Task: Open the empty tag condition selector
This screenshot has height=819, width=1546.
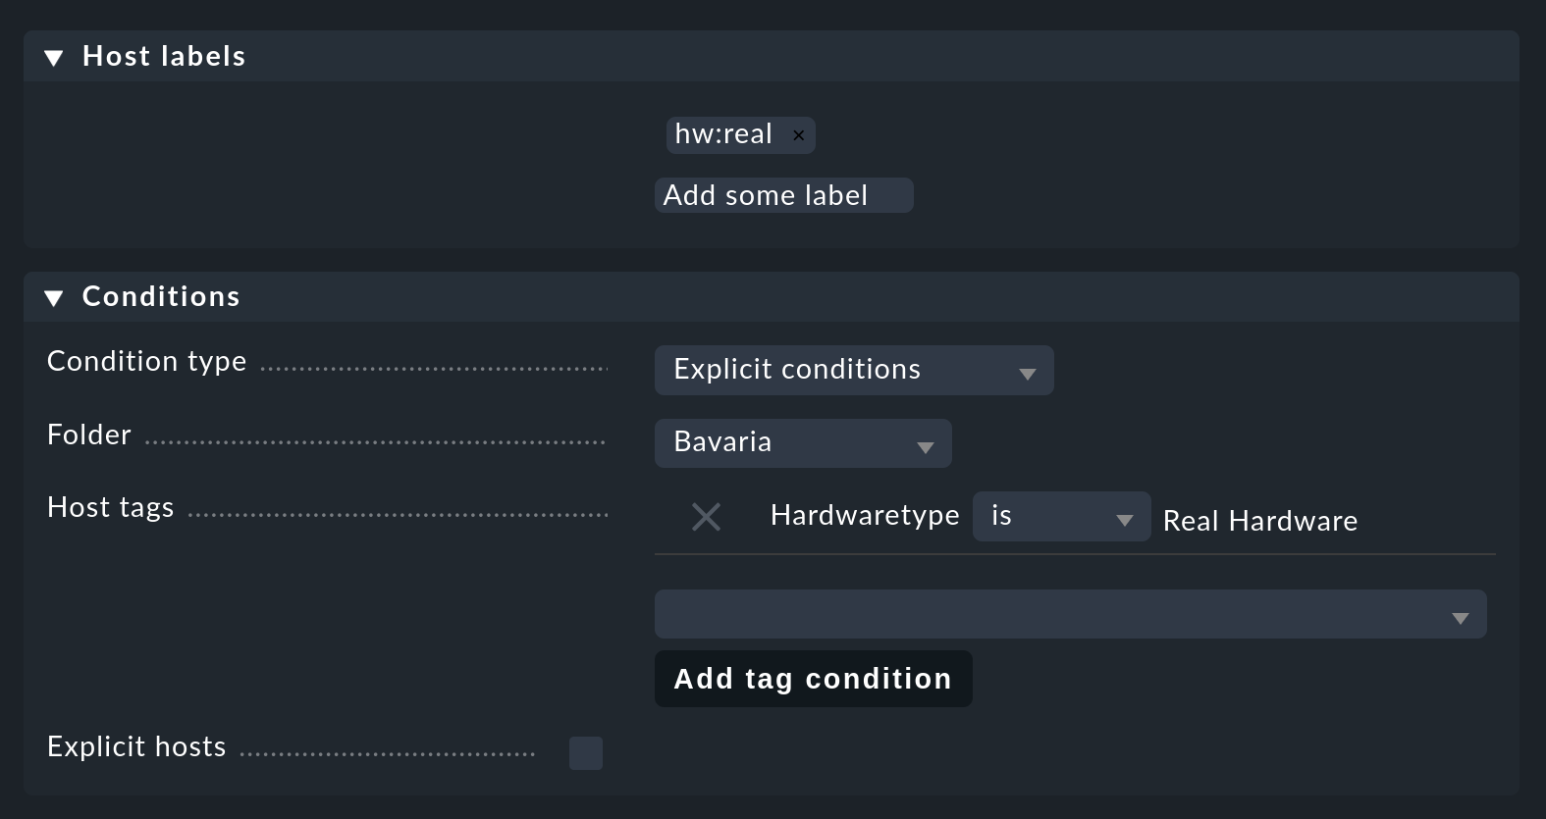Action: pyautogui.click(x=1070, y=615)
